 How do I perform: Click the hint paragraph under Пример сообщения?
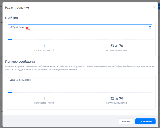click(x=79, y=68)
